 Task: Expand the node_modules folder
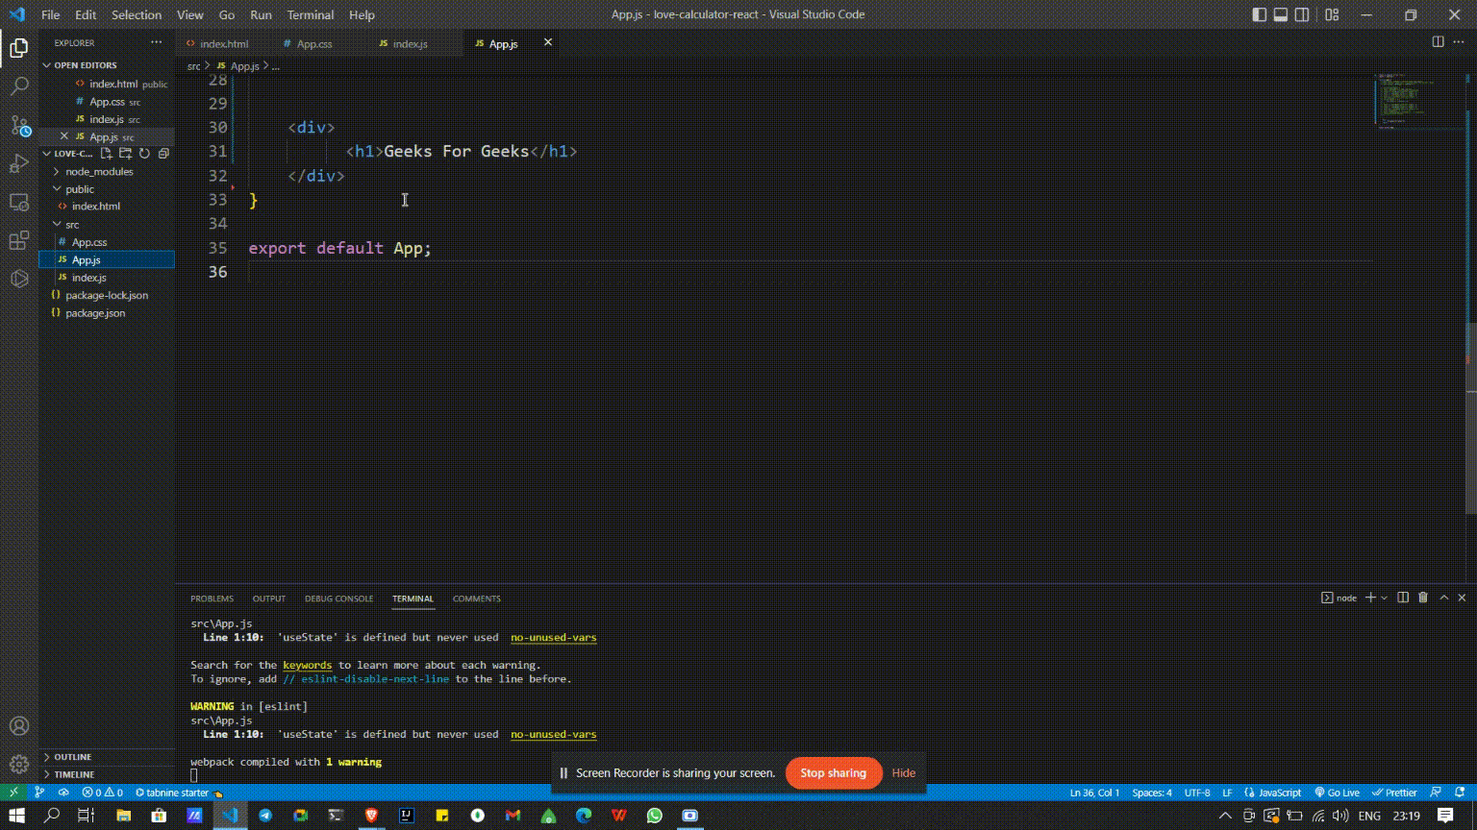tap(99, 171)
